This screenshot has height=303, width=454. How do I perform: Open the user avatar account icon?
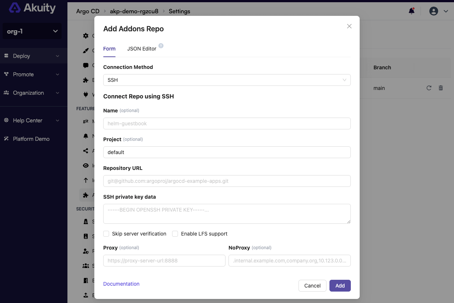[433, 11]
